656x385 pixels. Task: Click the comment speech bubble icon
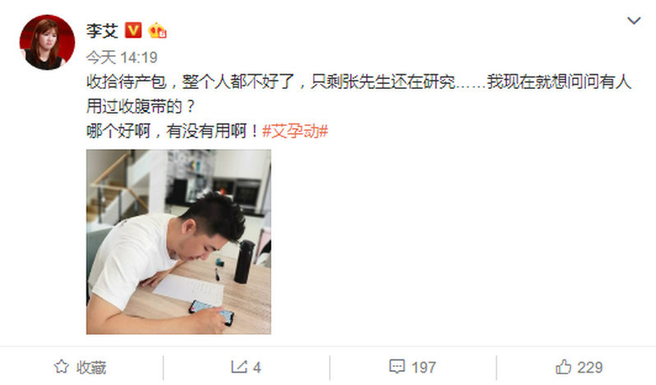[397, 367]
